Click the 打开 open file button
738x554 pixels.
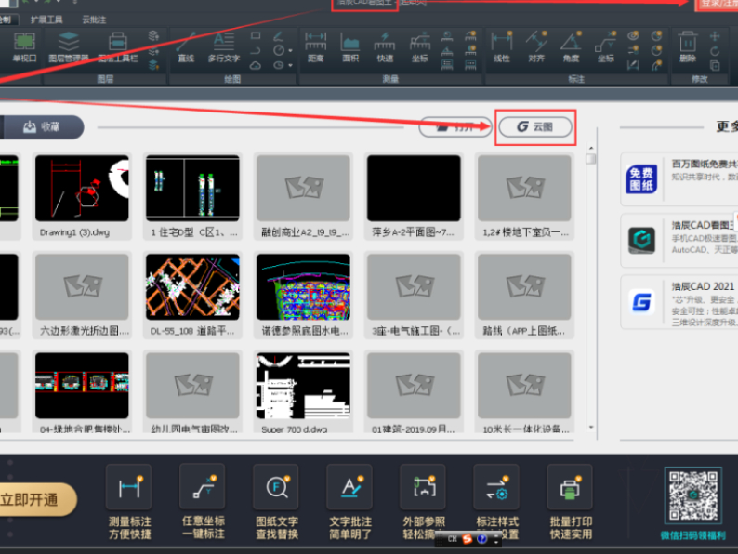455,127
